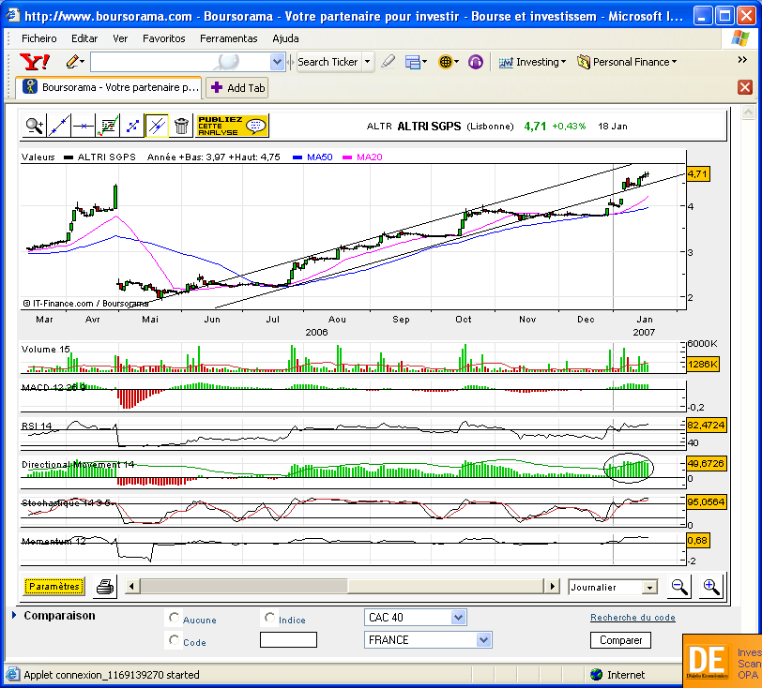Click the yellow globe toolbar icon
The image size is (762, 688).
click(x=445, y=62)
